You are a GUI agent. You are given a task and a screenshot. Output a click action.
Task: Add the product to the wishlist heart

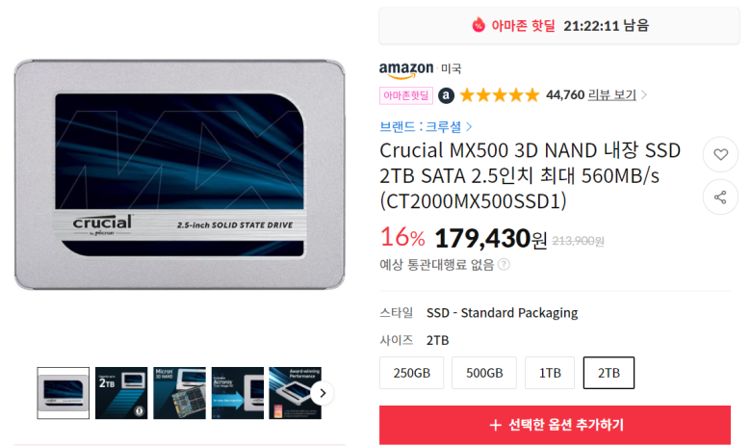click(720, 154)
